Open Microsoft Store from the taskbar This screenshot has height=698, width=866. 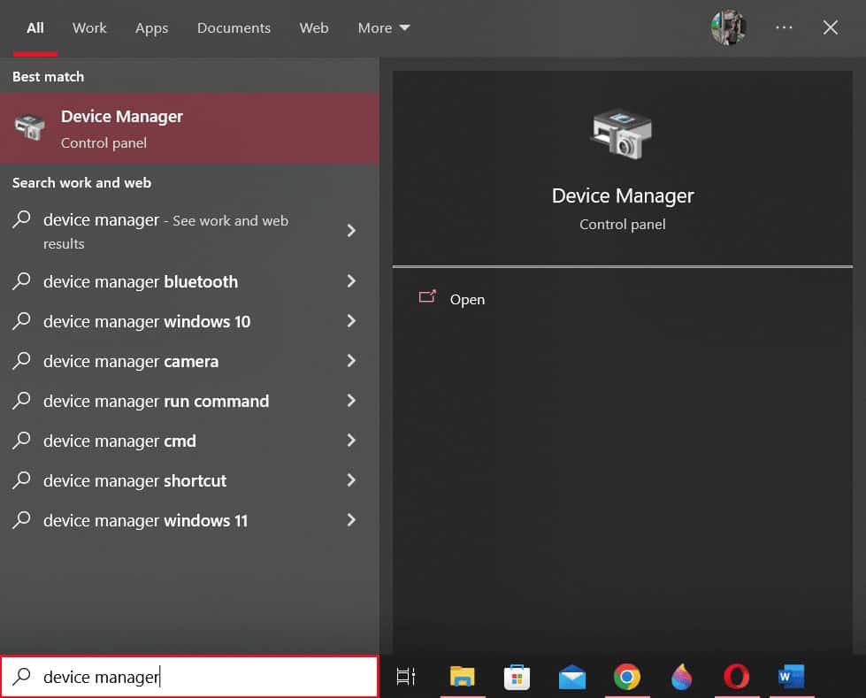(x=517, y=677)
